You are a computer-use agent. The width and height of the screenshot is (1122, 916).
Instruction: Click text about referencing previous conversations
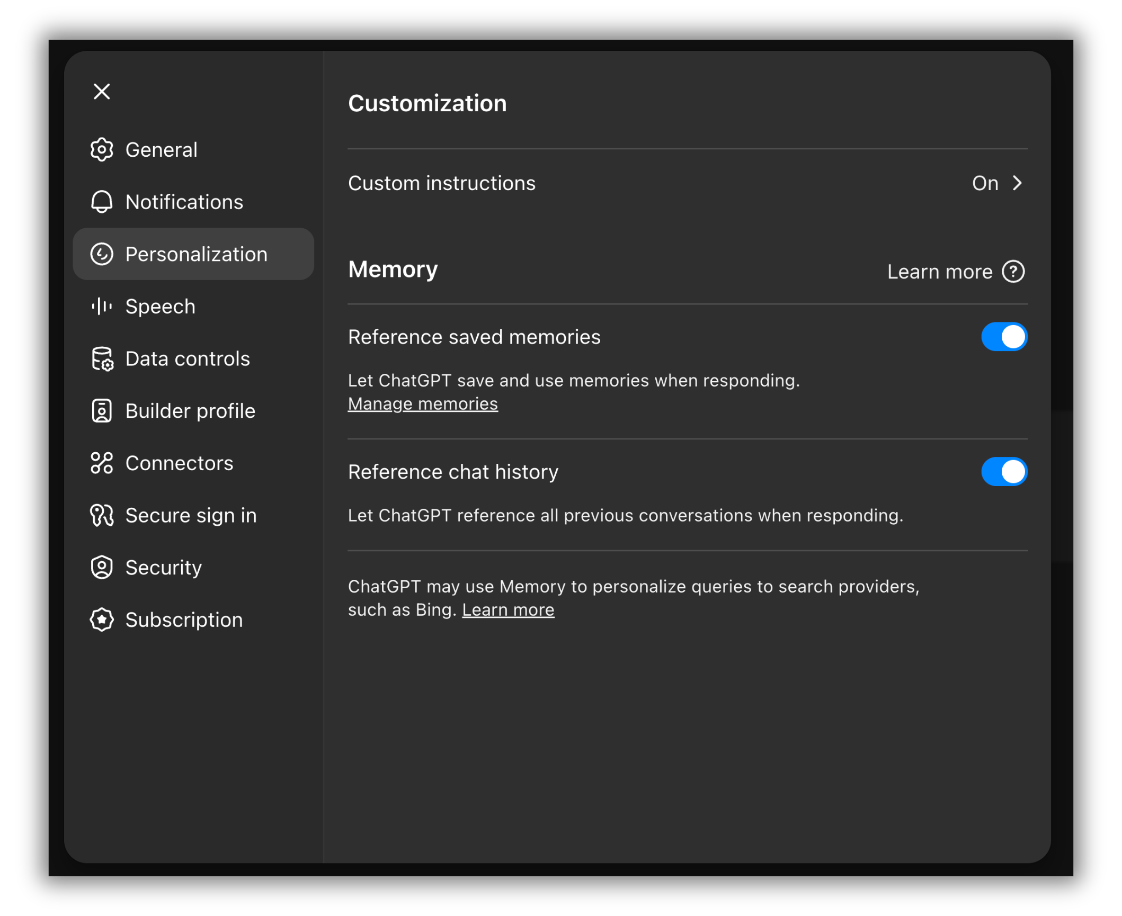click(625, 515)
